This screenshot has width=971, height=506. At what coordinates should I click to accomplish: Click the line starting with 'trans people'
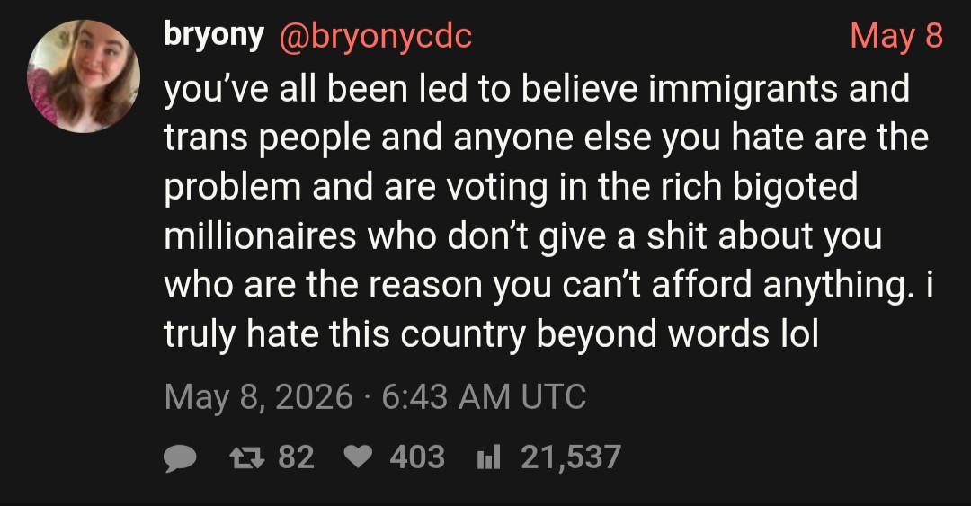[547, 138]
